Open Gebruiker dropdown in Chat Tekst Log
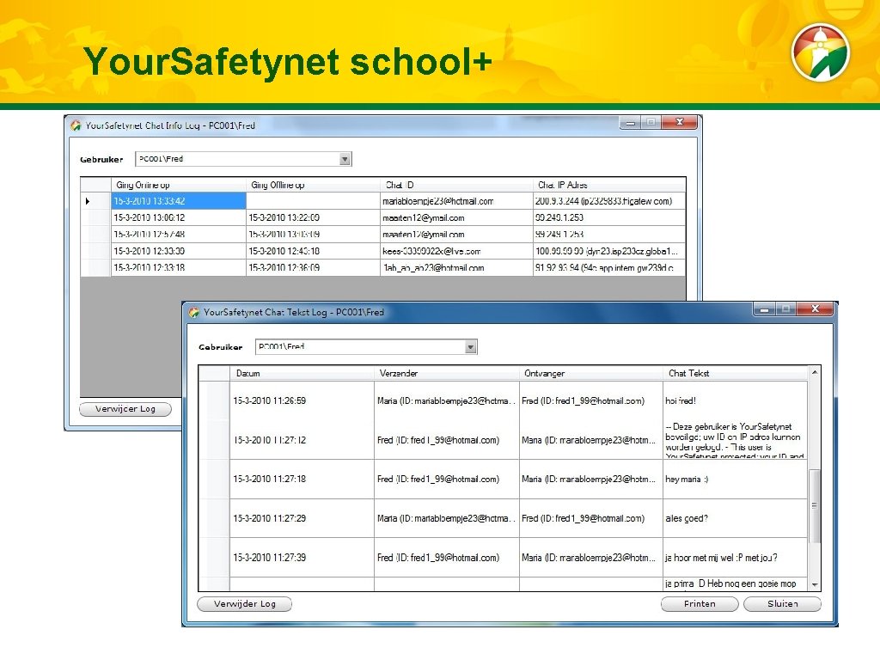 point(470,347)
